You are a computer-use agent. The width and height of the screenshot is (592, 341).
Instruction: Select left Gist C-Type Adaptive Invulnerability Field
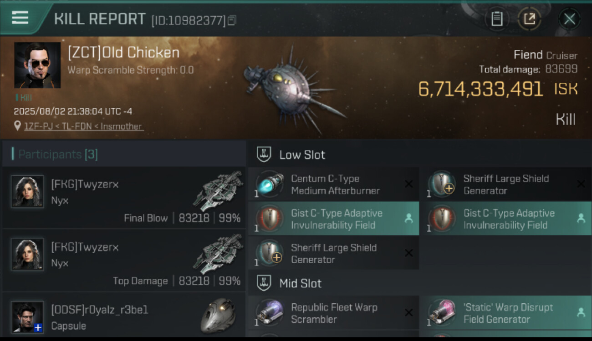click(333, 219)
